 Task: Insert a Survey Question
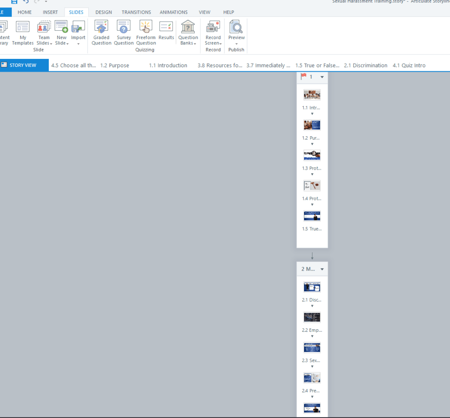tap(123, 28)
